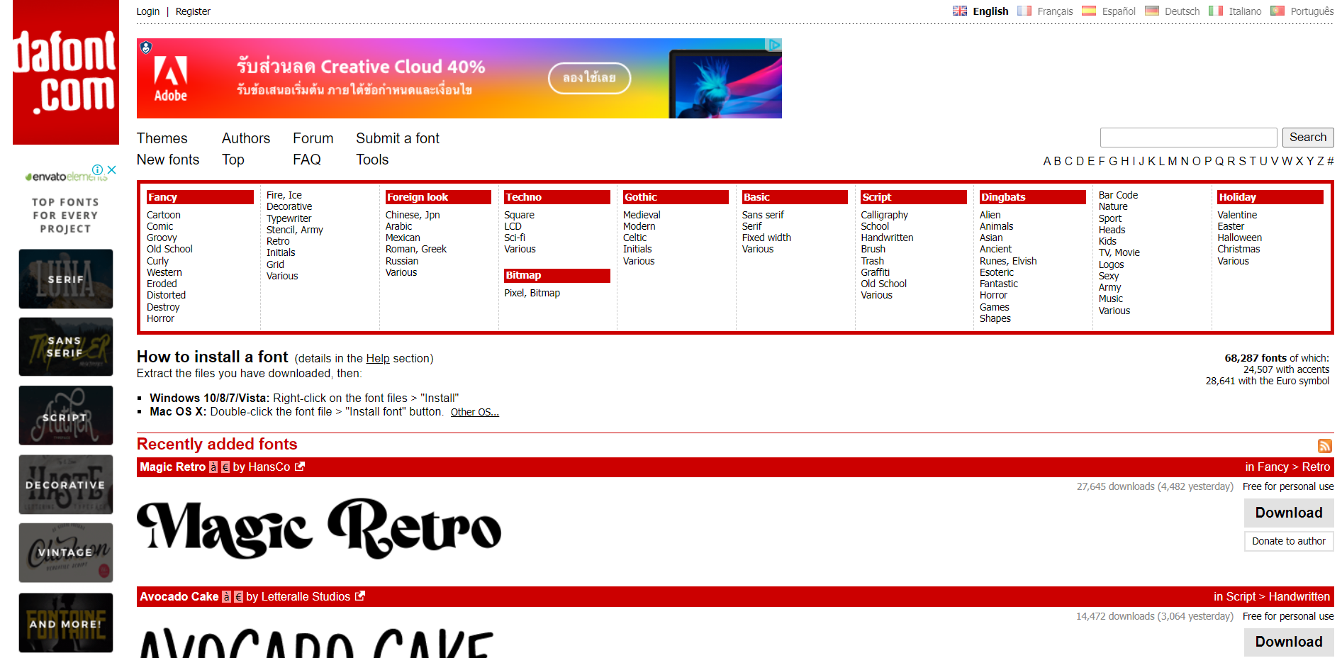
Task: Click Donate to author button
Action: (1288, 541)
